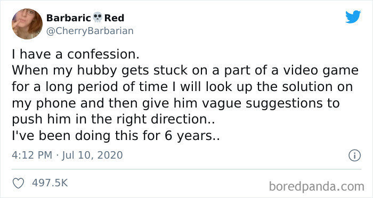Select the Jul 10, 2020 date
The height and width of the screenshot is (198, 373).
coord(92,155)
